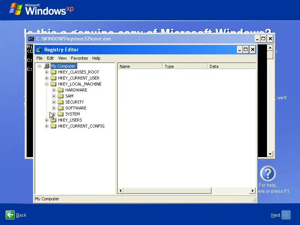300x225 pixels.
Task: Click the HKEY_CLASSES_ROOT folder icon
Action: pos(53,72)
